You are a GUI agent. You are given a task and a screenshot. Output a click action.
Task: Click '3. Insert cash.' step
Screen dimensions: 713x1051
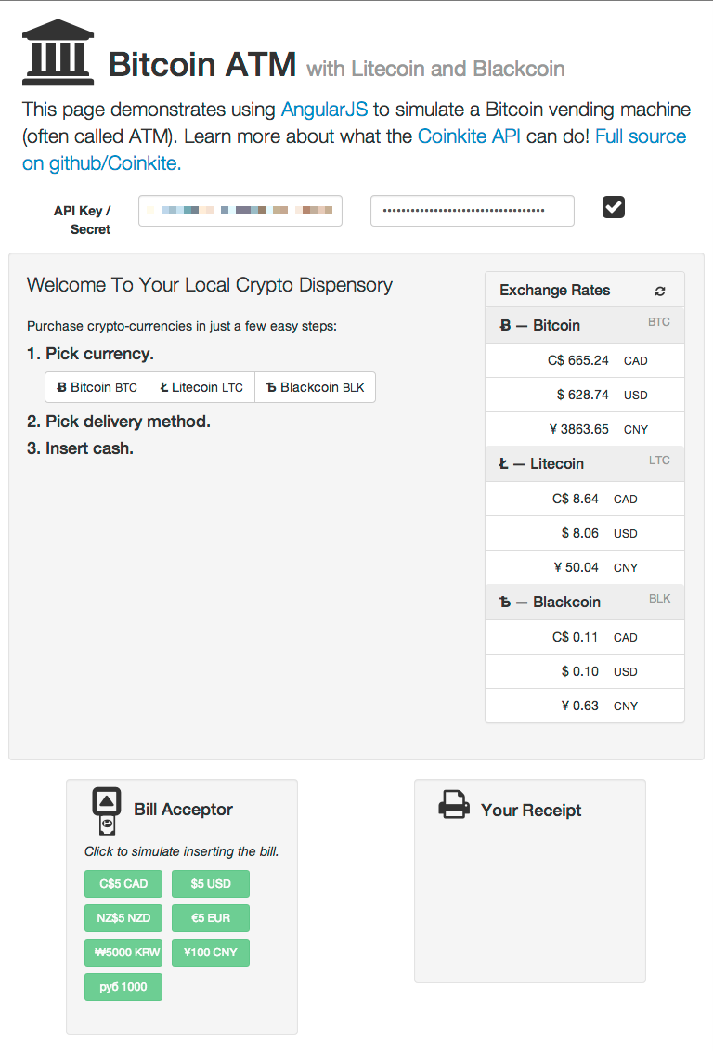point(81,448)
